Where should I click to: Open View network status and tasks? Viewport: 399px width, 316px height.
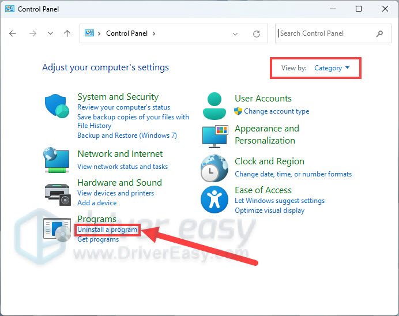pos(122,167)
